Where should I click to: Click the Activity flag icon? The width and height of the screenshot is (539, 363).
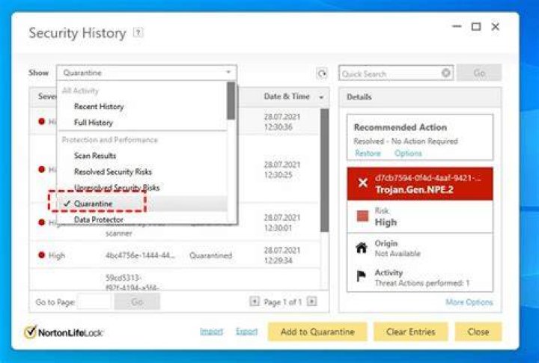point(361,276)
